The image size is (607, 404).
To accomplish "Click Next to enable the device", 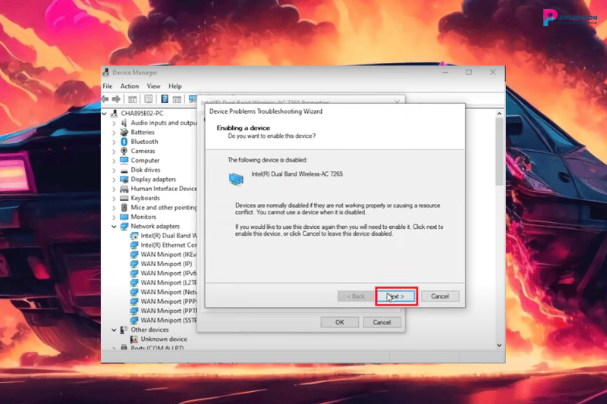I will (396, 296).
